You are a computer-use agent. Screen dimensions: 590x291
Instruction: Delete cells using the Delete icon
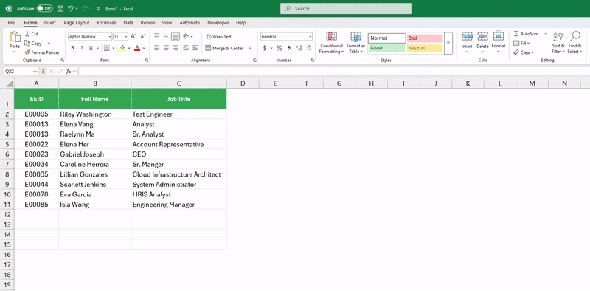point(483,36)
